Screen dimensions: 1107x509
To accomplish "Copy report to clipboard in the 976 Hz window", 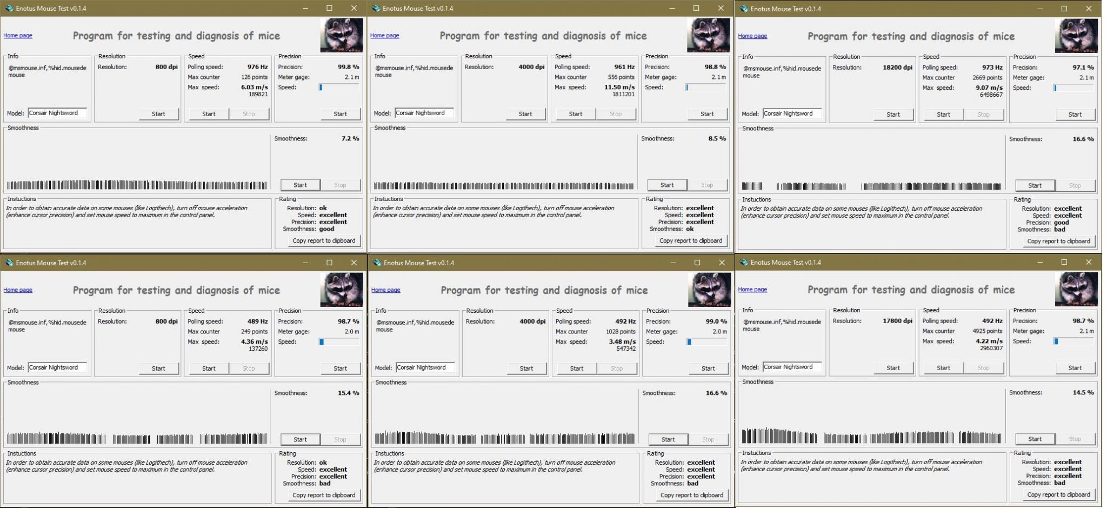I will (324, 241).
